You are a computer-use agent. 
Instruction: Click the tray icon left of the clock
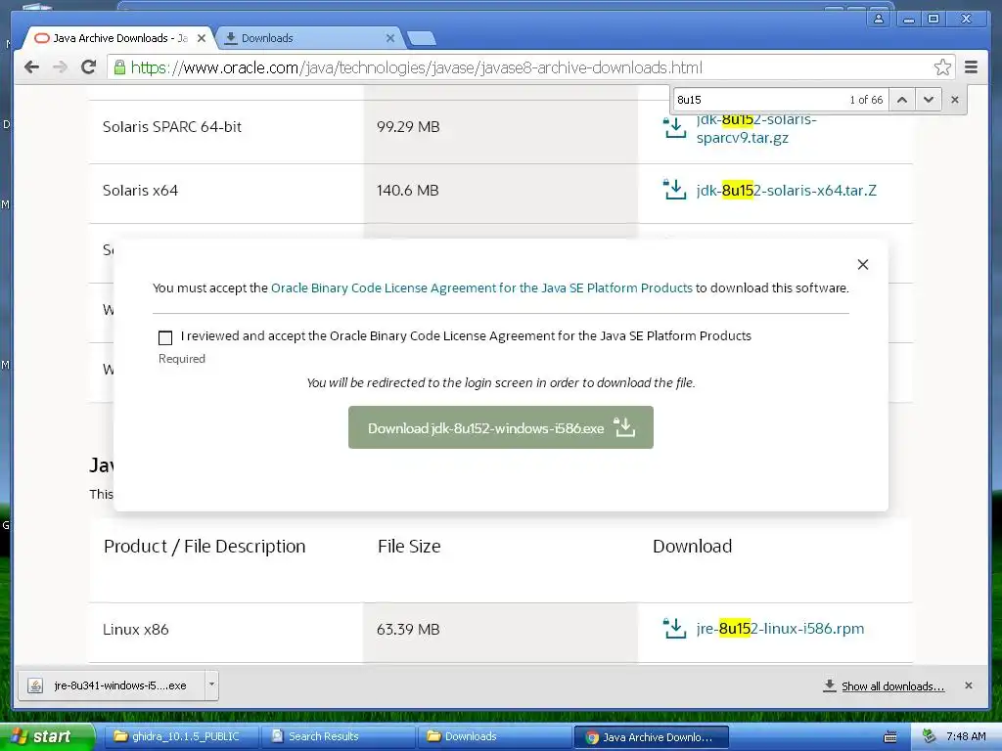(930, 736)
